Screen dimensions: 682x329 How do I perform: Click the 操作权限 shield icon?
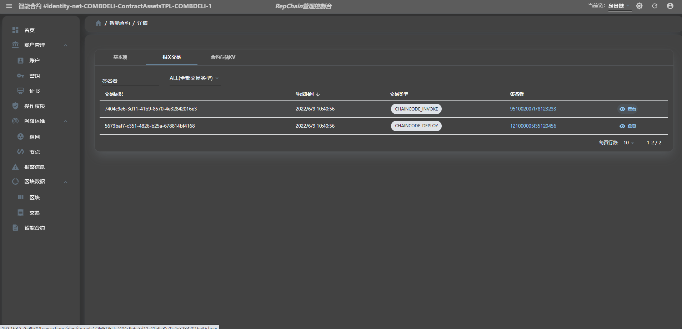(15, 106)
